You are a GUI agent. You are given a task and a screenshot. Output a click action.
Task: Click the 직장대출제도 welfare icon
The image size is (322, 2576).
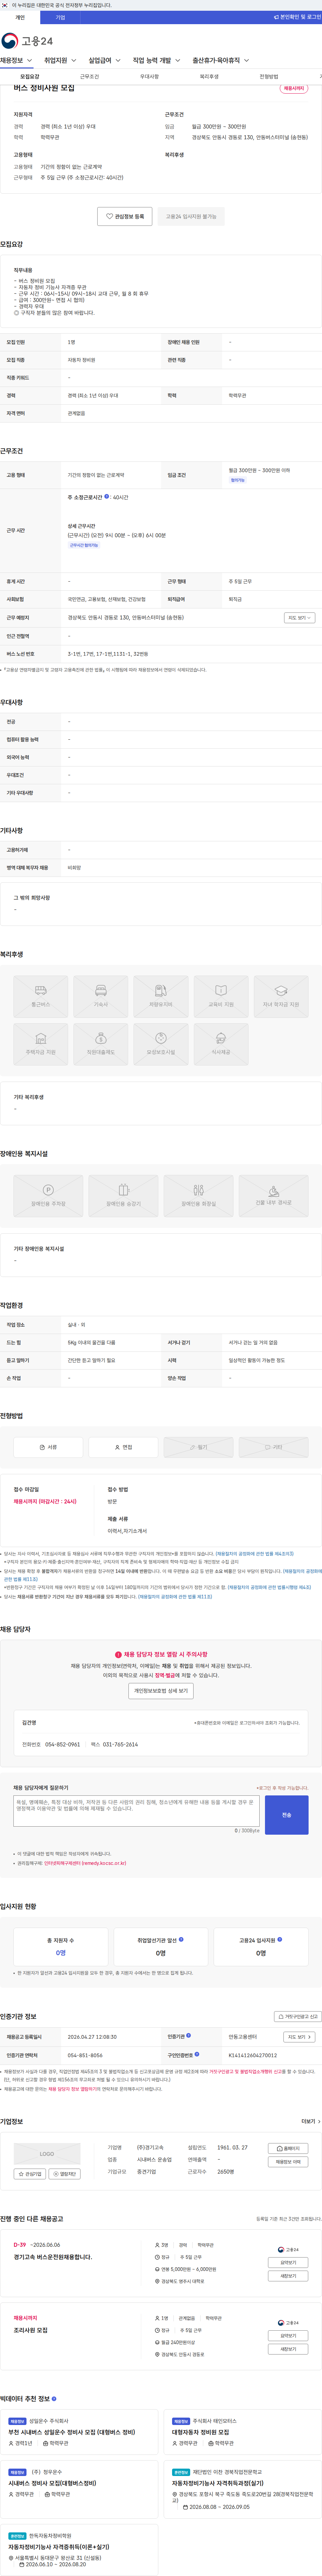(x=101, y=1044)
